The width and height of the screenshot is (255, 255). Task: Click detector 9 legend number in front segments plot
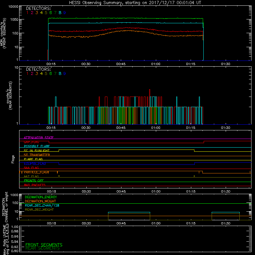[x=65, y=13]
